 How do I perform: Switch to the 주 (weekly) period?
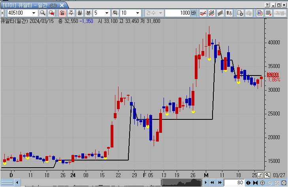[x=71, y=13]
